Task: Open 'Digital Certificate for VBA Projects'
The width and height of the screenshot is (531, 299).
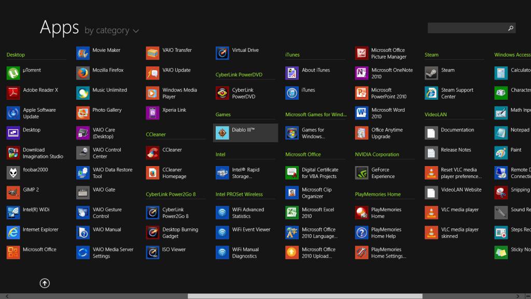Action: (x=320, y=173)
